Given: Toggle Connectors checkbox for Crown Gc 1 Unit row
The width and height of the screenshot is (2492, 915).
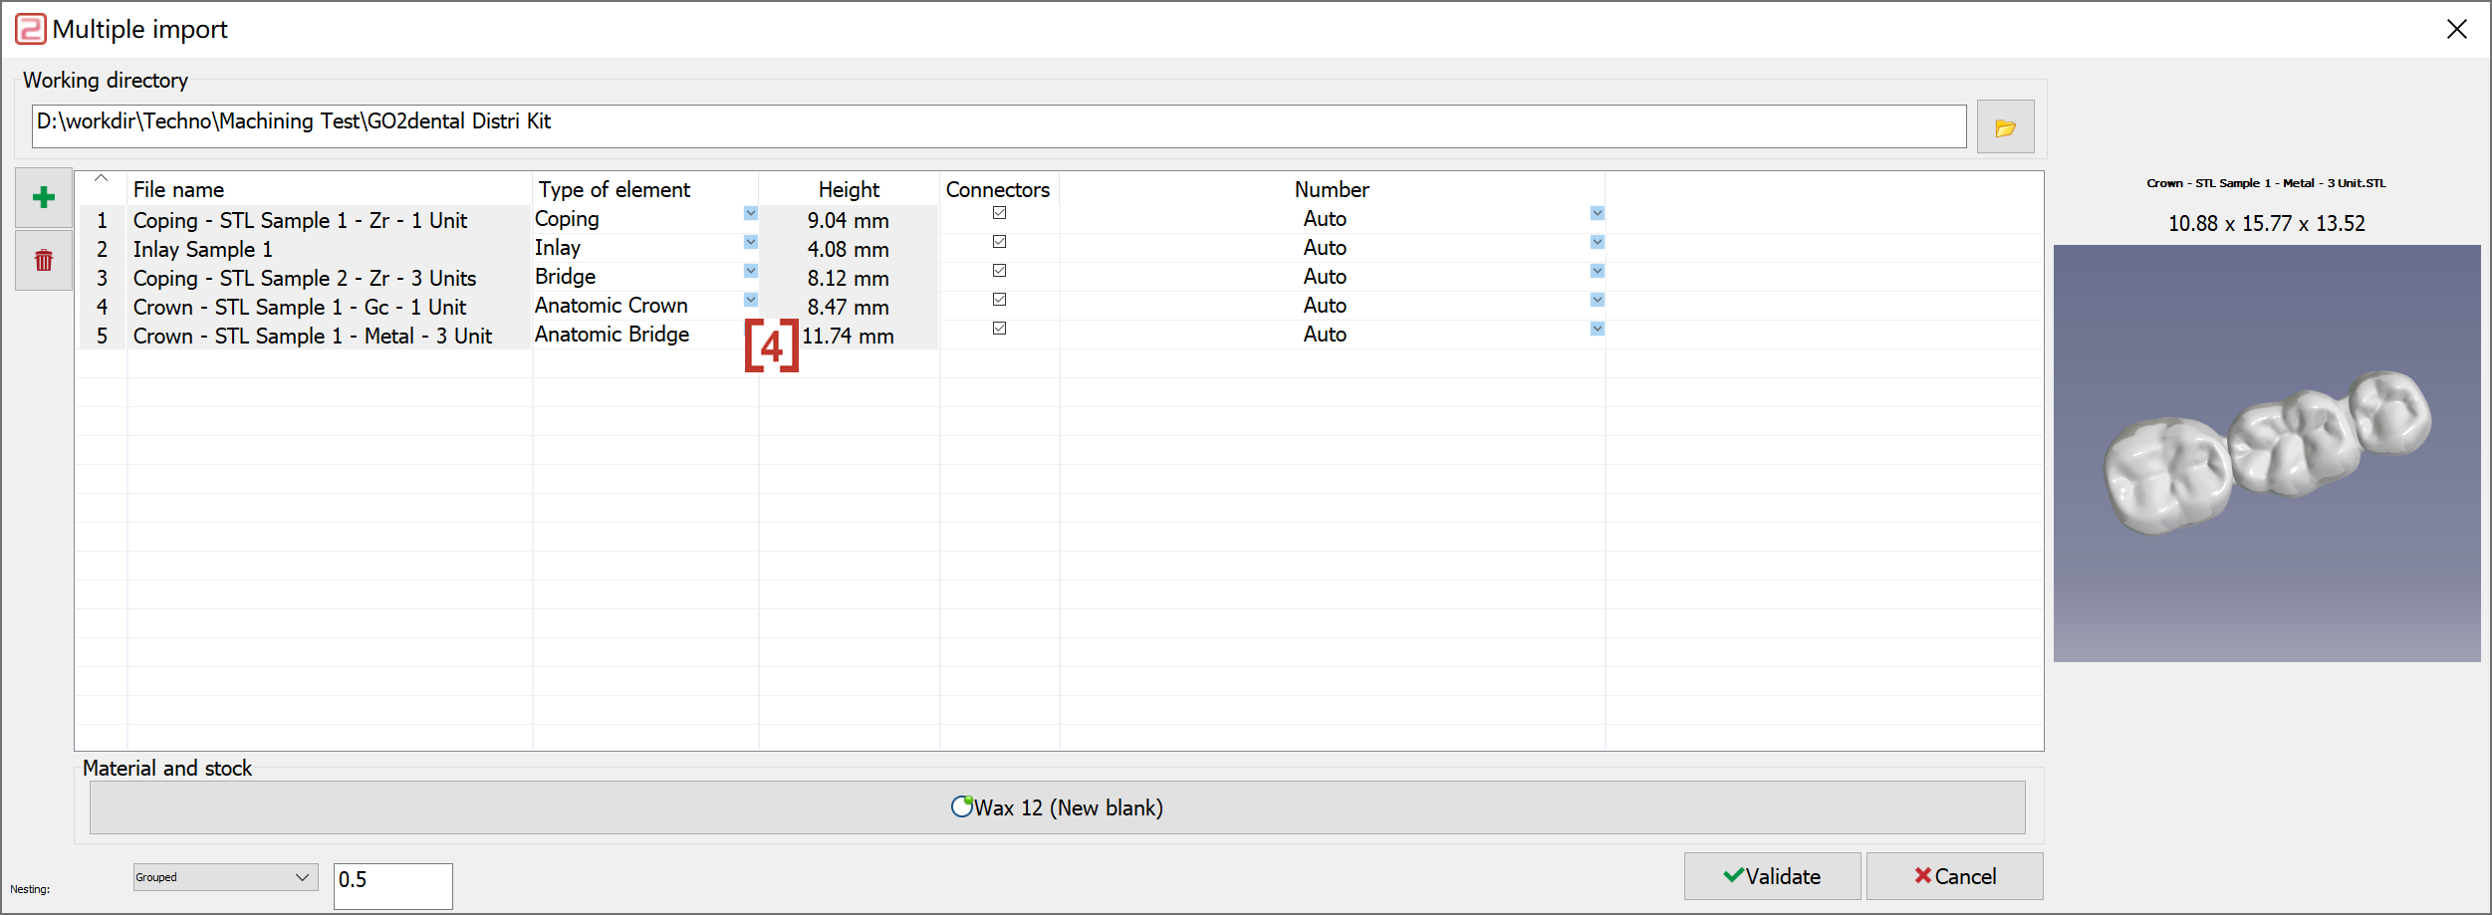Looking at the screenshot, I should point(999,300).
